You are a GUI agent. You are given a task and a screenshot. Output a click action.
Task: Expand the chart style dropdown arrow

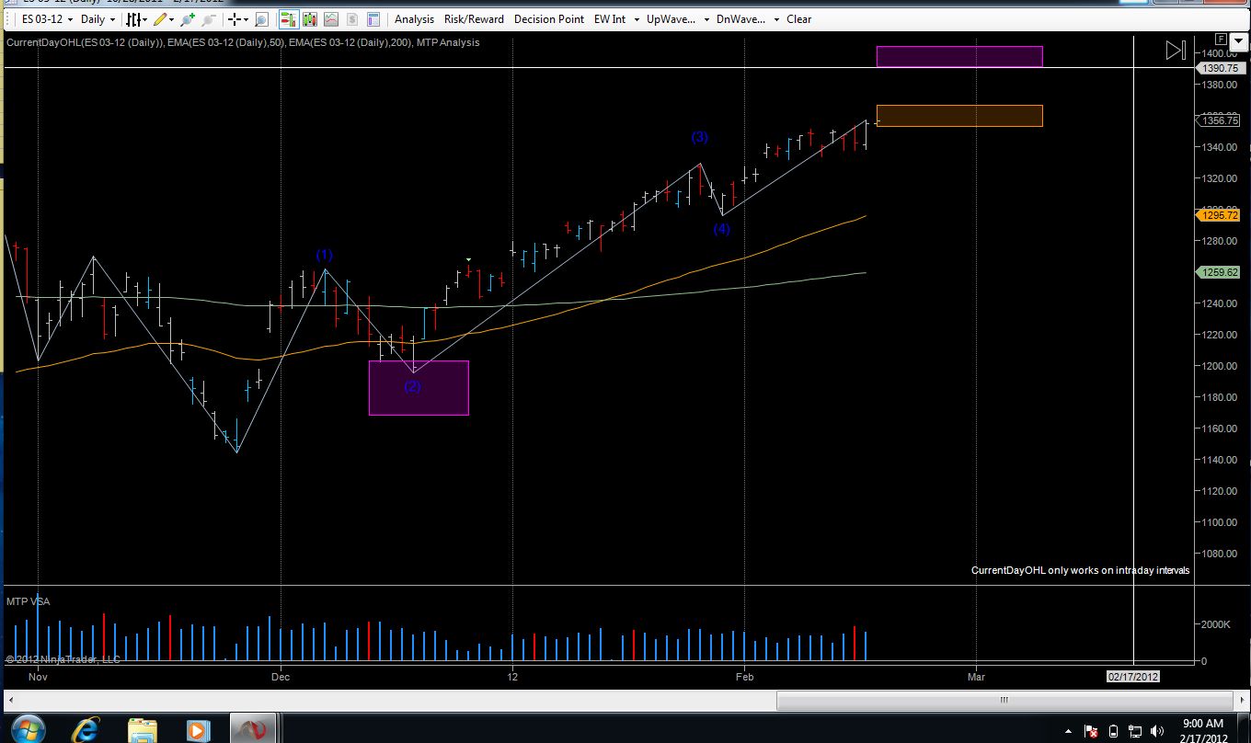[145, 18]
